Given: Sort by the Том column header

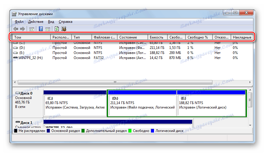Looking at the screenshot, I should (31, 37).
